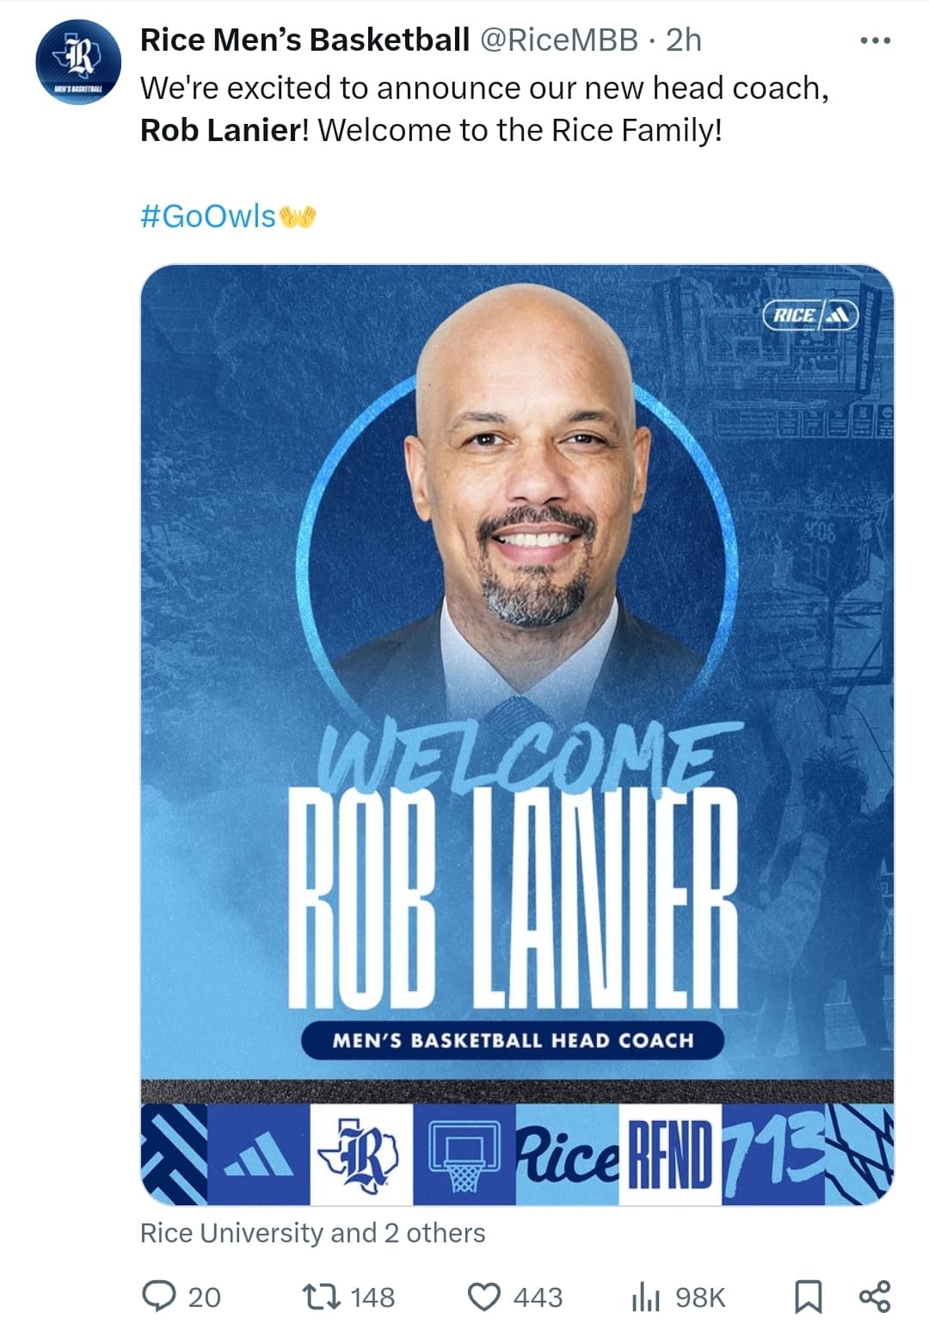Click the Men's Basketball Head Coach banner

[513, 1040]
